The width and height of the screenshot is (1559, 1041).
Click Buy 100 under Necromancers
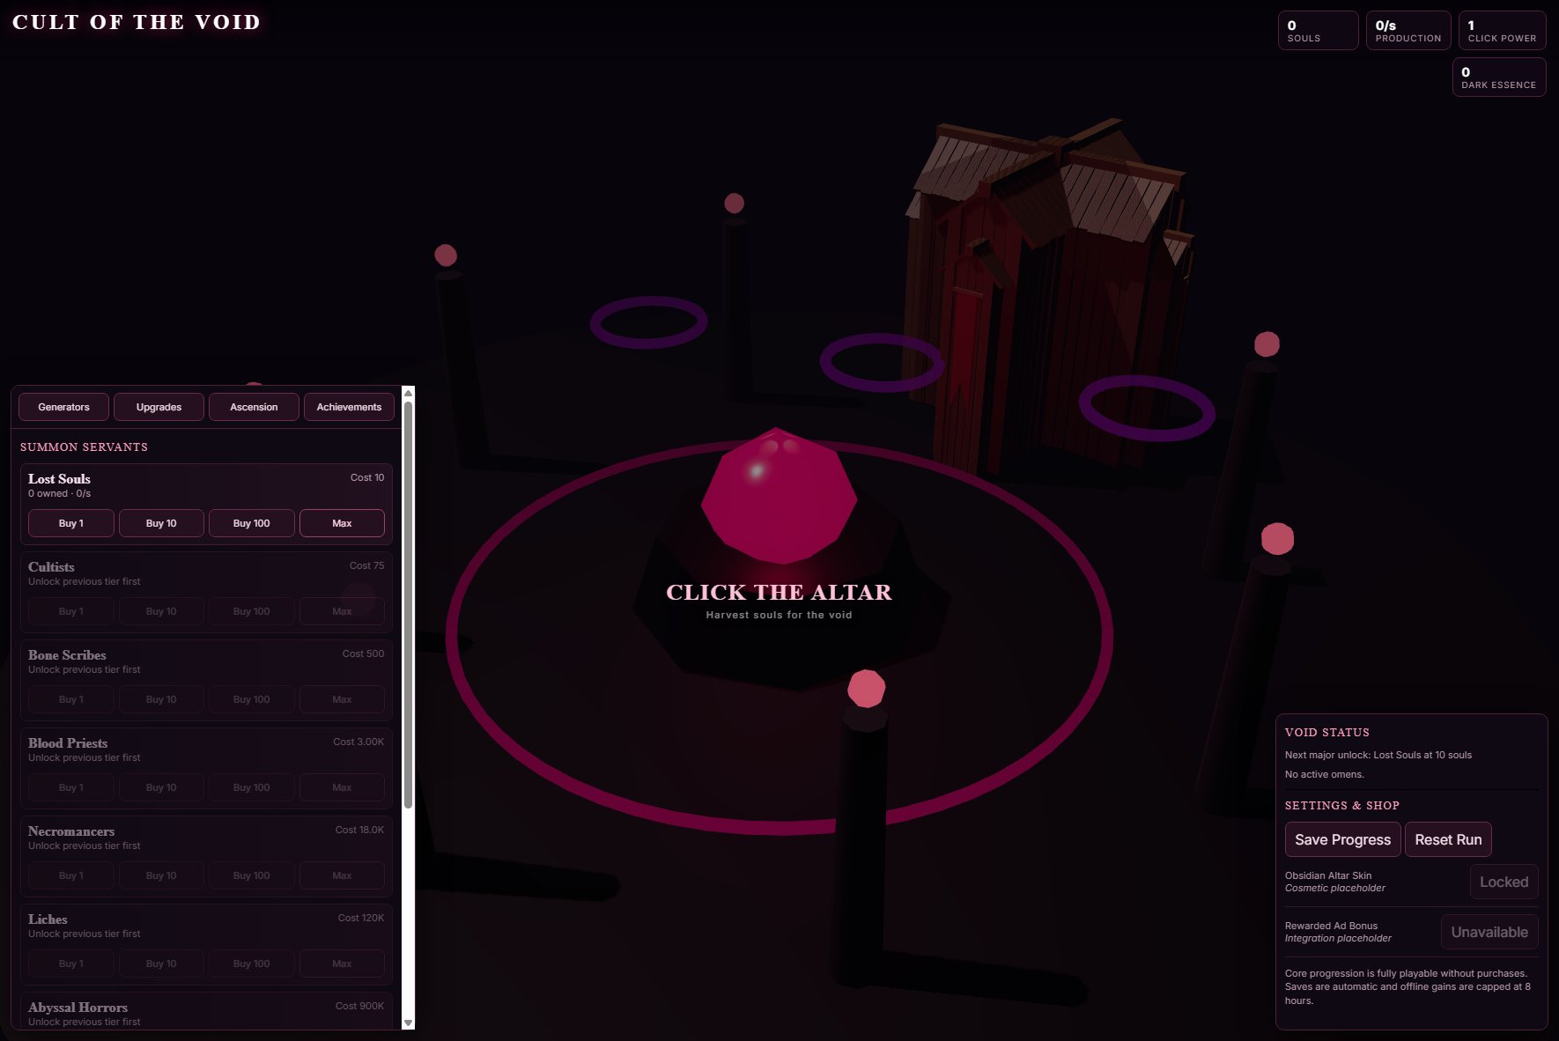point(252,875)
